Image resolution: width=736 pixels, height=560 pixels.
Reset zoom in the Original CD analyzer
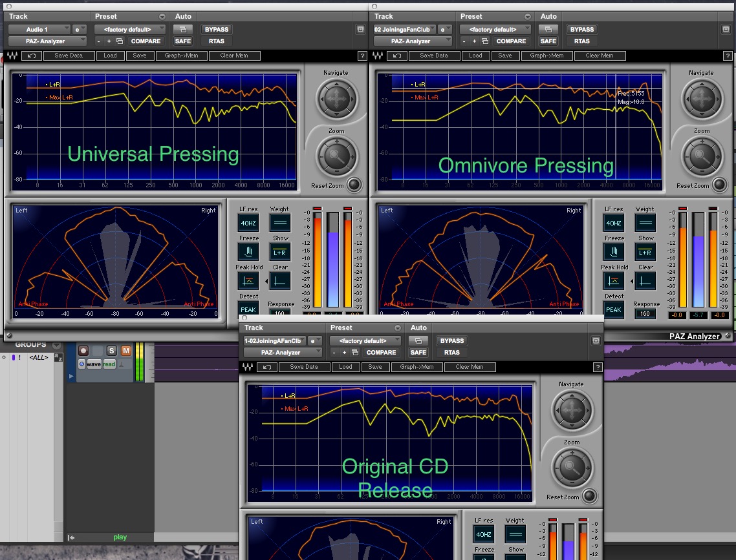tap(589, 496)
